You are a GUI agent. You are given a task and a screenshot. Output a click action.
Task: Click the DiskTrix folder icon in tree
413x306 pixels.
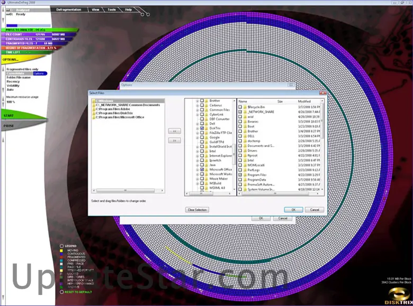(206, 128)
